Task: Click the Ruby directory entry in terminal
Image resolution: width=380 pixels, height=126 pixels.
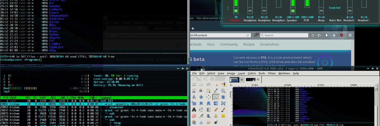Action: (52, 50)
